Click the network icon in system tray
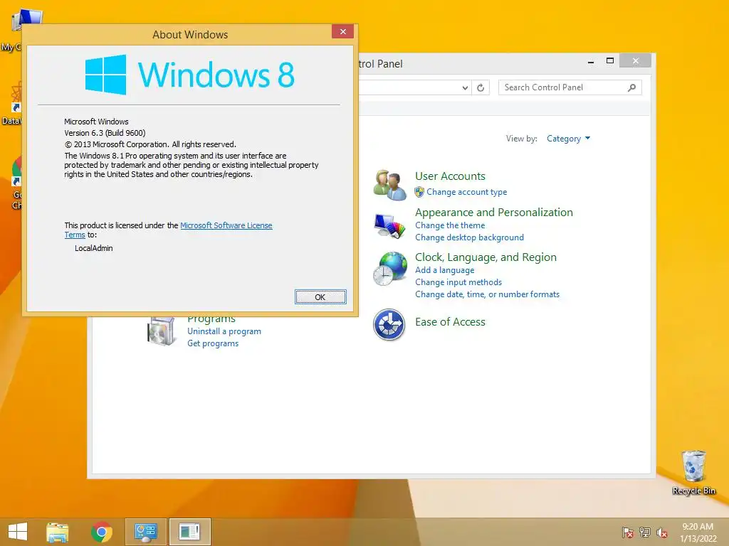This screenshot has height=546, width=729. click(645, 532)
